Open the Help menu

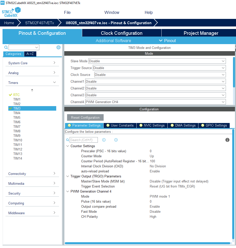click(x=149, y=12)
